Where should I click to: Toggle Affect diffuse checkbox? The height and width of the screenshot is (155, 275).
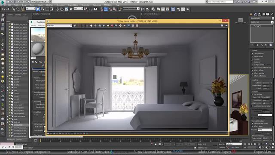coord(253,71)
